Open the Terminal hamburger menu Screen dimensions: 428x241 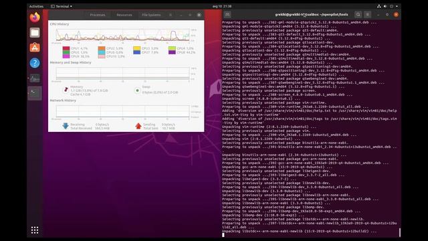coord(368,15)
